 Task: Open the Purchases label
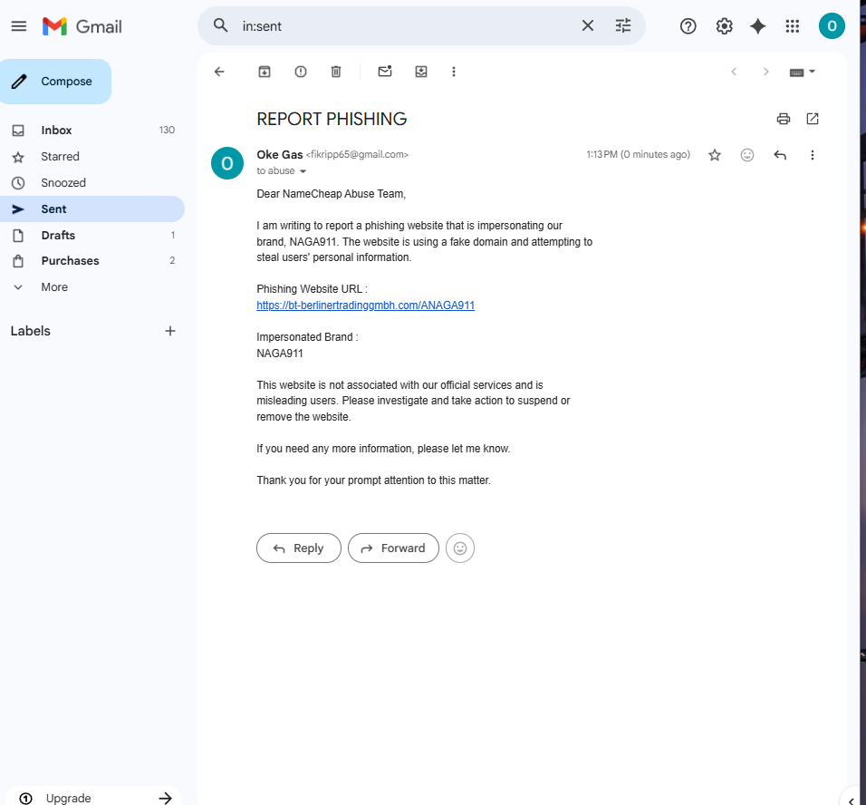click(92, 260)
